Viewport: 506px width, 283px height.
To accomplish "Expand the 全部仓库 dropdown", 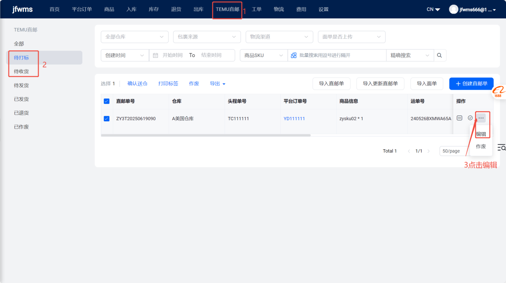I will click(x=135, y=37).
